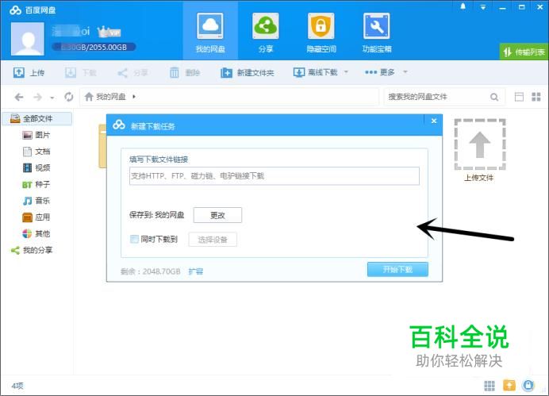The width and height of the screenshot is (549, 396).
Task: Select 全部文件 in the sidebar
Action: pyautogui.click(x=37, y=119)
